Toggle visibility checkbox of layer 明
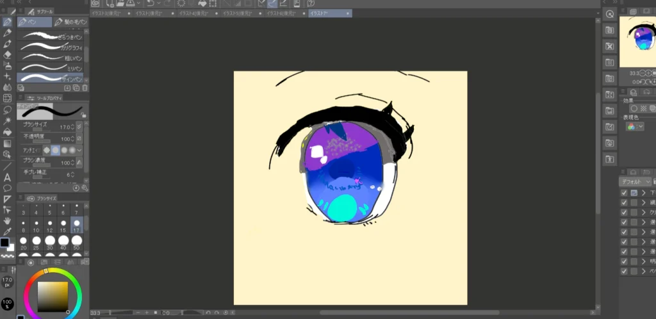Screen dimensions: 656x319 click(624, 262)
